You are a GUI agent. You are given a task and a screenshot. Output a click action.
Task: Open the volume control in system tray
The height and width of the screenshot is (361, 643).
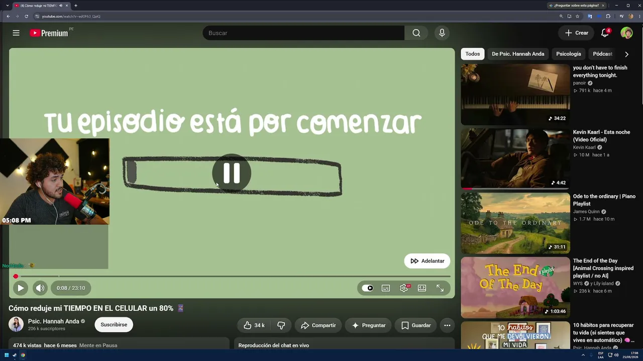pyautogui.click(x=616, y=355)
